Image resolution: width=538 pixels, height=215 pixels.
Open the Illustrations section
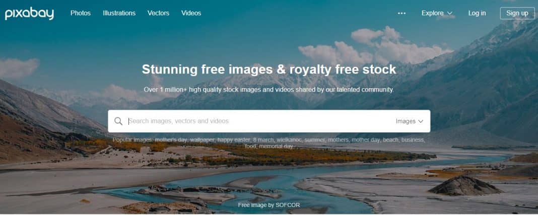[119, 13]
